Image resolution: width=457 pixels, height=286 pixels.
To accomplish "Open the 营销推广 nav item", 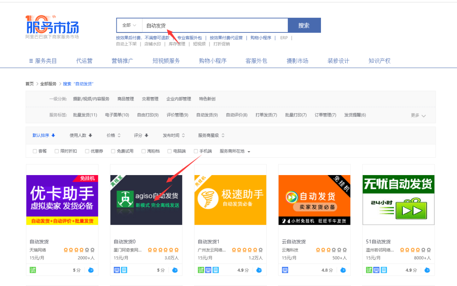I will (x=122, y=61).
